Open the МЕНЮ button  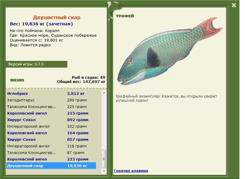pyautogui.click(x=17, y=80)
